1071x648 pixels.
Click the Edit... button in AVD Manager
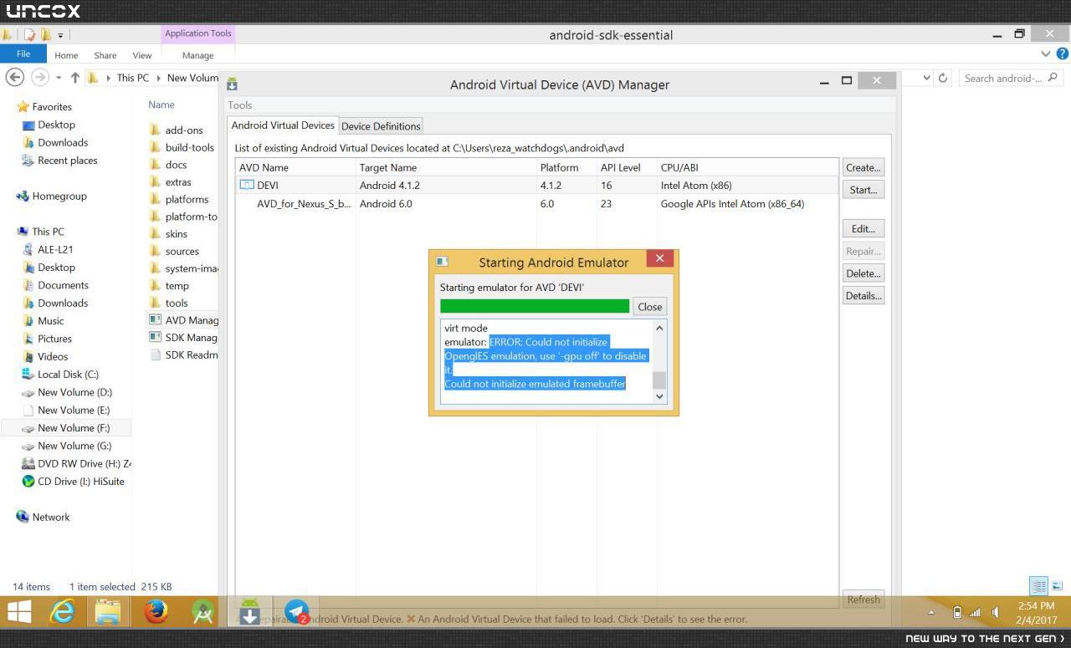[x=863, y=228]
